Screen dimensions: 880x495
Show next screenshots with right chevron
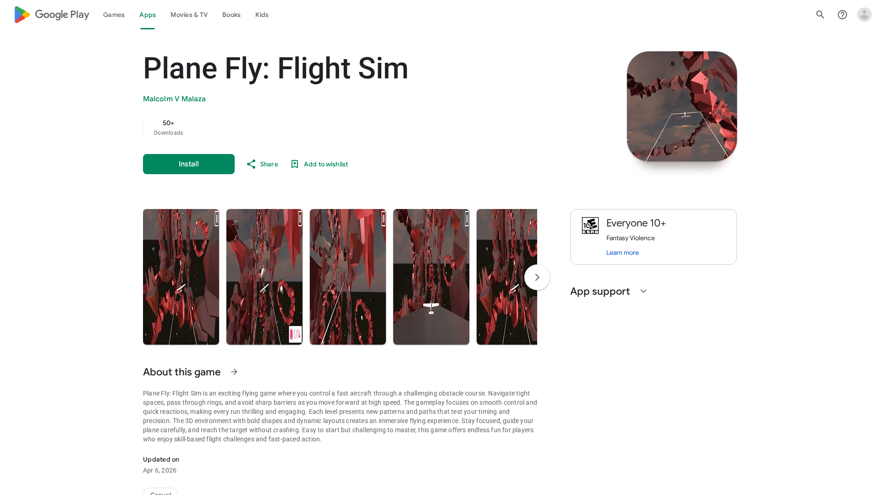coord(537,277)
